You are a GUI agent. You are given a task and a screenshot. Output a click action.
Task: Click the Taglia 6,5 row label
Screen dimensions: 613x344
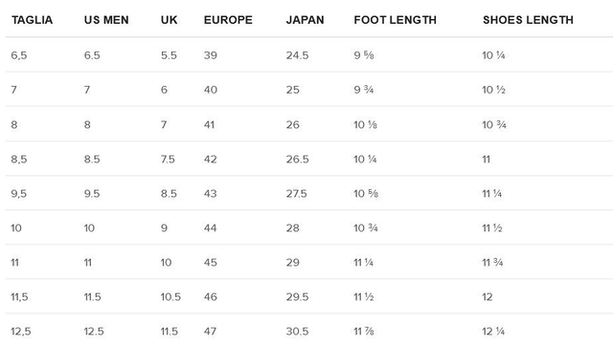pos(19,55)
